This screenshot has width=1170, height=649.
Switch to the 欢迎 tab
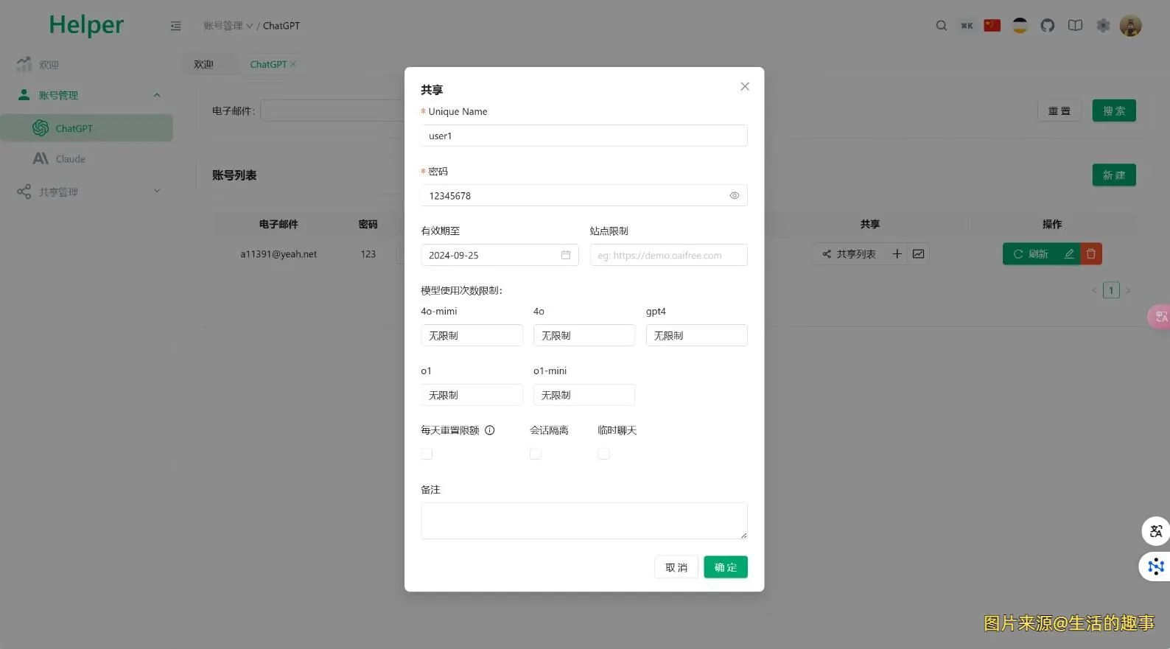click(x=204, y=65)
